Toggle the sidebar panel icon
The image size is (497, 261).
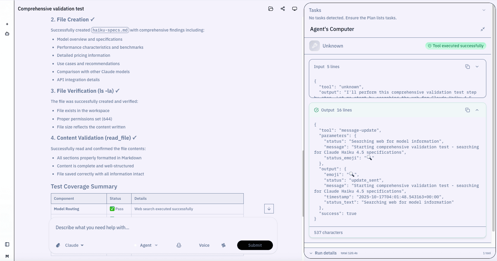click(7, 244)
